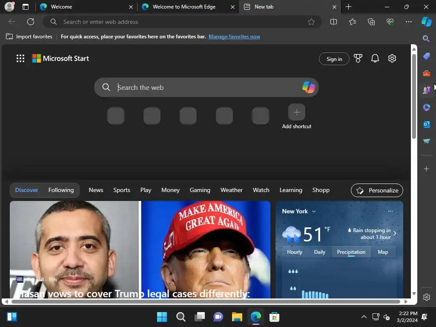Open the Windows Start menu
The image size is (436, 327).
pos(162,317)
